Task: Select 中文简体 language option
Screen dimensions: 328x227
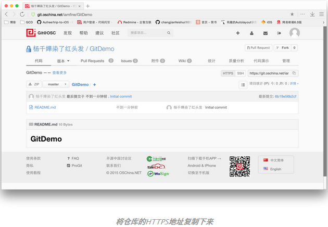Action: pos(276,160)
